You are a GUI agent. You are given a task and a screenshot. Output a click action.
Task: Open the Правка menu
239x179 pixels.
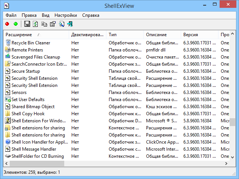[x=29, y=15]
